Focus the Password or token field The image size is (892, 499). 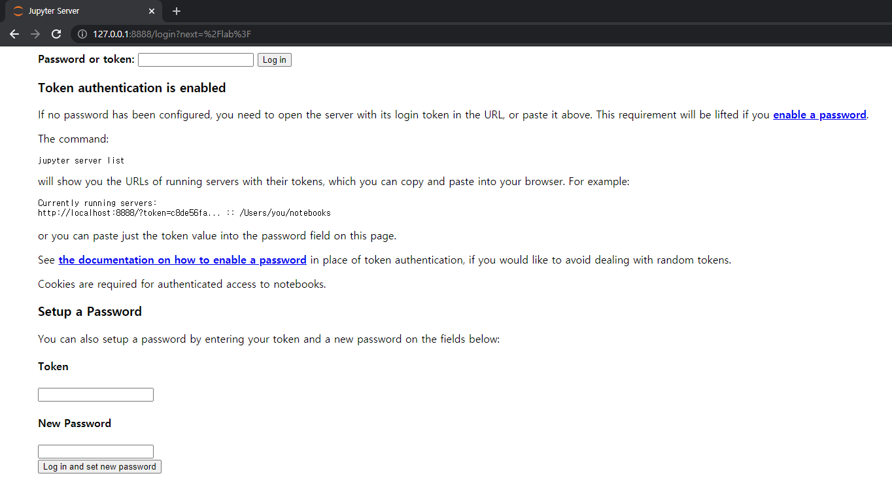pos(196,60)
